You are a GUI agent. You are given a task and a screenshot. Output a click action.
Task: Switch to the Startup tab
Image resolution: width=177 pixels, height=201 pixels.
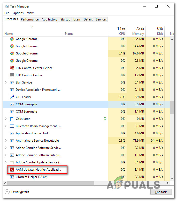pyautogui.click(x=65, y=19)
